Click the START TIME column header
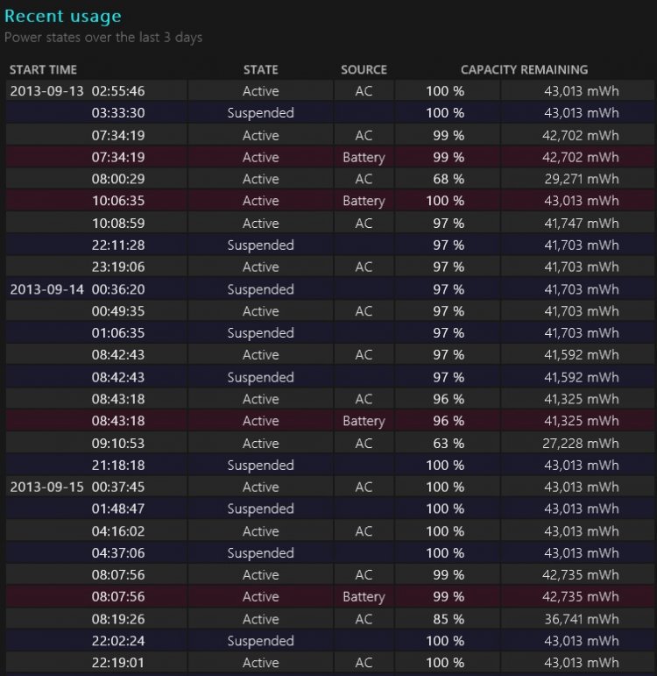The image size is (657, 676). [x=43, y=69]
